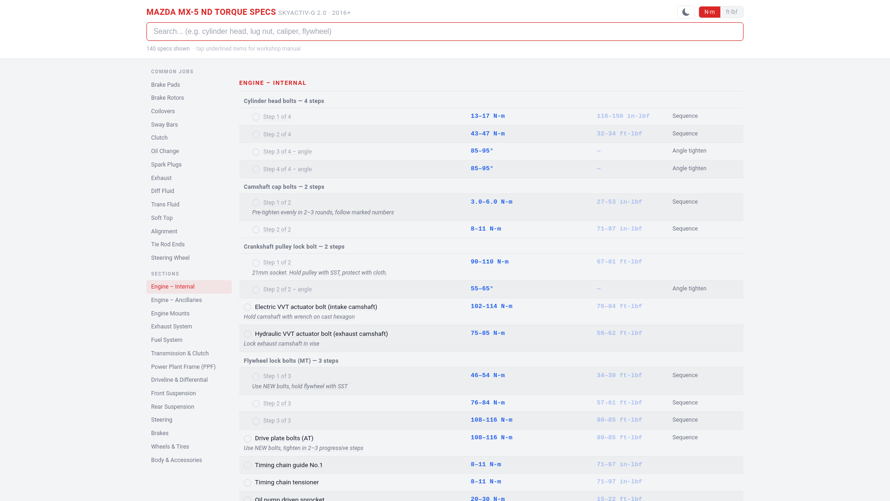Check flywheel lock bolts Step 3 of 3
Image resolution: width=890 pixels, height=501 pixels.
click(x=256, y=421)
